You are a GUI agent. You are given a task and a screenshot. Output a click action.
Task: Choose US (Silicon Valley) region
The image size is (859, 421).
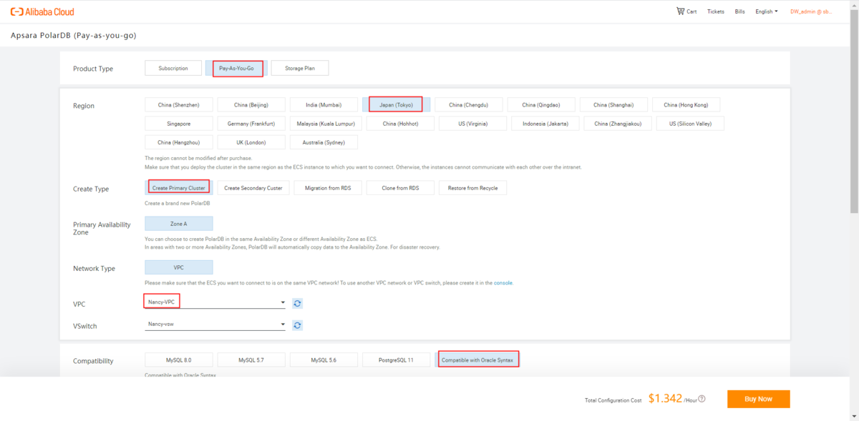coord(691,123)
